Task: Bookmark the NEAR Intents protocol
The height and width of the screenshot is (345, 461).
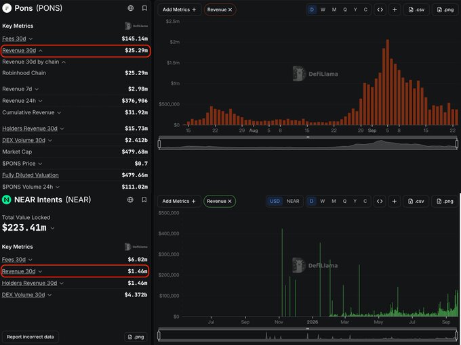Action: [x=144, y=200]
